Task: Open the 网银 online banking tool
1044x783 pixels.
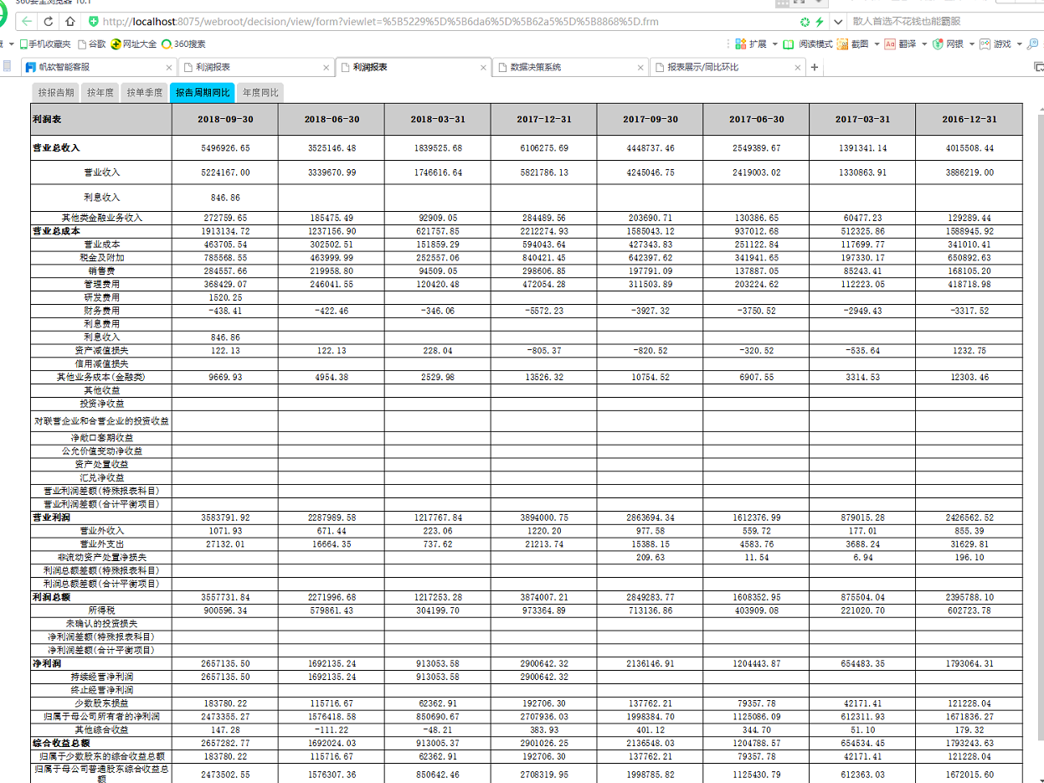Action: click(949, 44)
